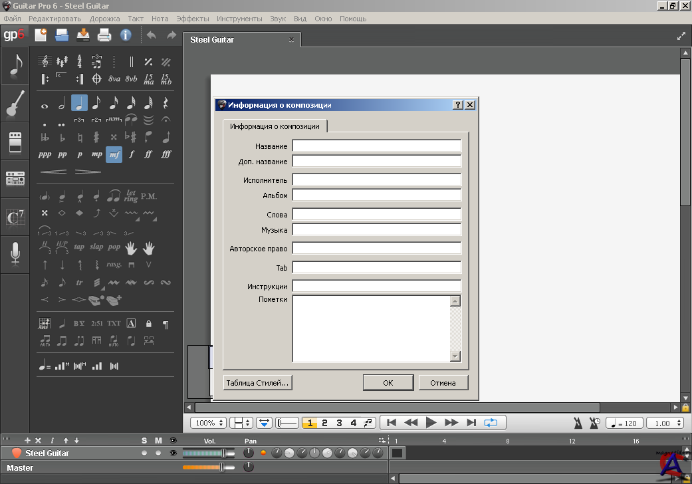Choose the fortissimo (ff) dynamic

[x=148, y=154]
